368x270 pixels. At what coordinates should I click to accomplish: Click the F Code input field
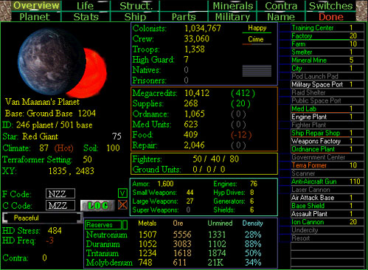pyautogui.click(x=60, y=193)
